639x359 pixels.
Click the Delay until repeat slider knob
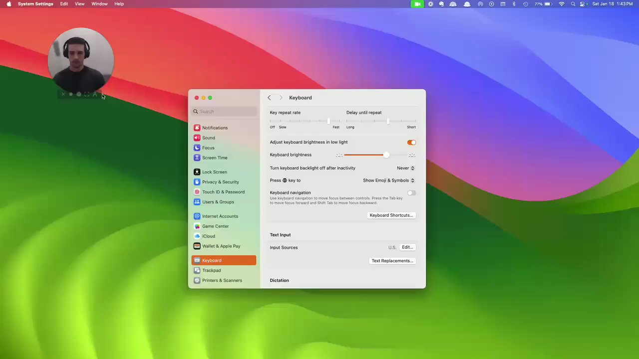388,121
